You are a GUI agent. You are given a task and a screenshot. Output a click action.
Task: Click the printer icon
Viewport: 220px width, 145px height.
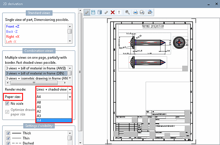click(x=136, y=12)
